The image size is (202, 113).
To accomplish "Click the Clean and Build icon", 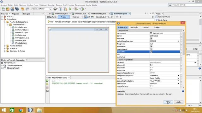I will (65, 9).
